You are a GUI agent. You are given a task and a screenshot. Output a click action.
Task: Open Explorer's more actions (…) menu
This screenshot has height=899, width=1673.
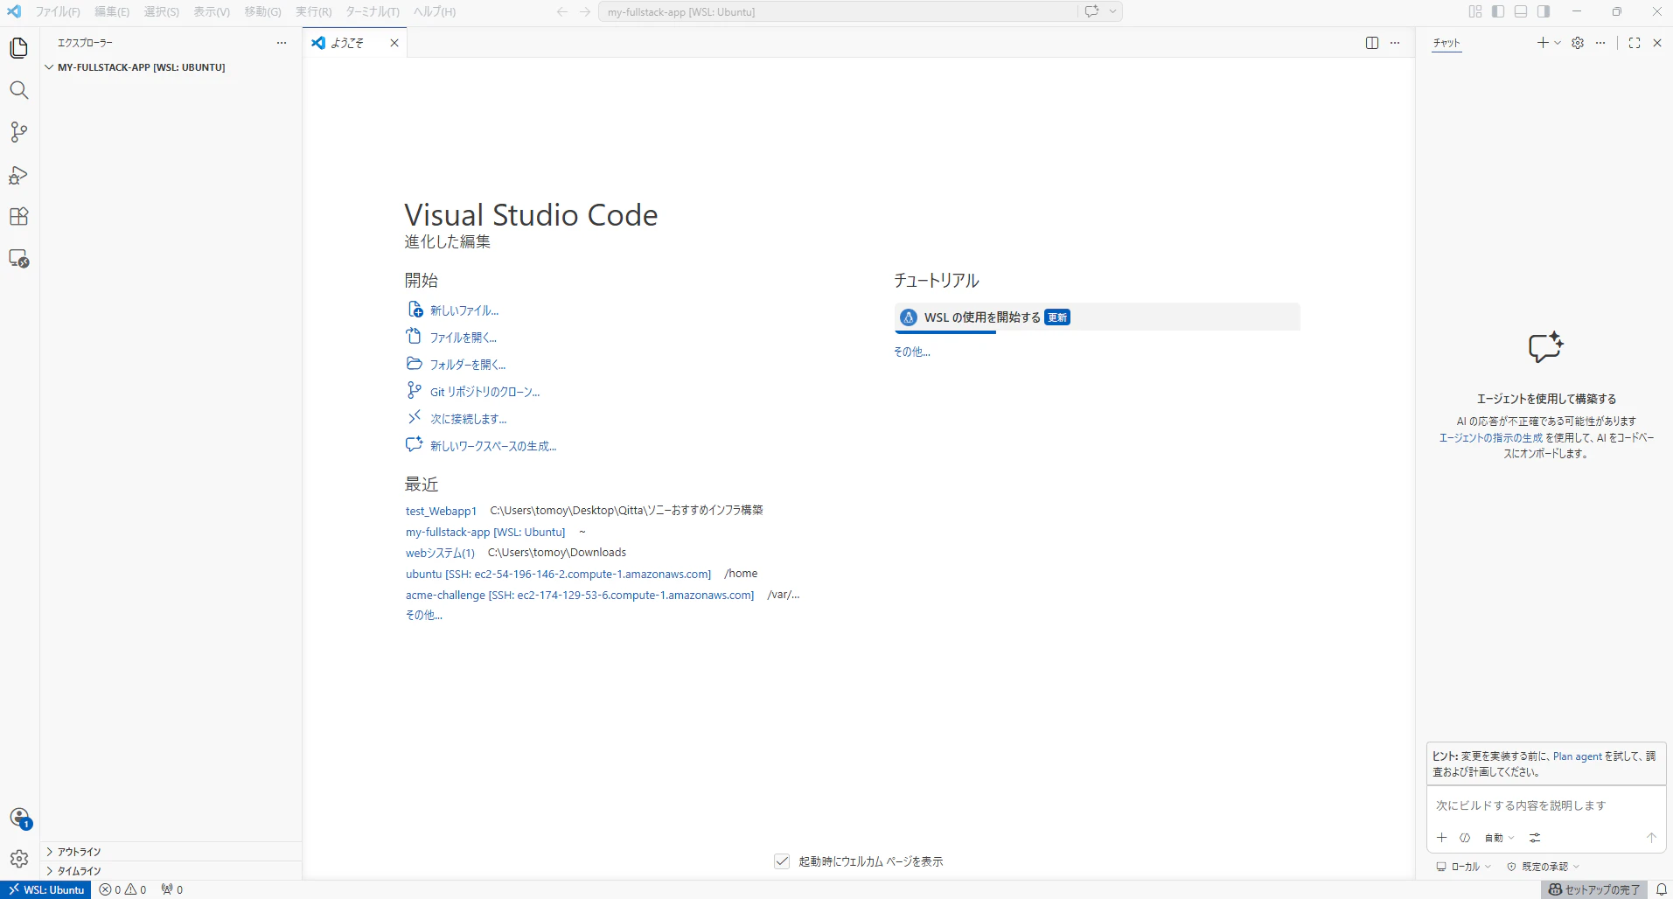coord(282,43)
